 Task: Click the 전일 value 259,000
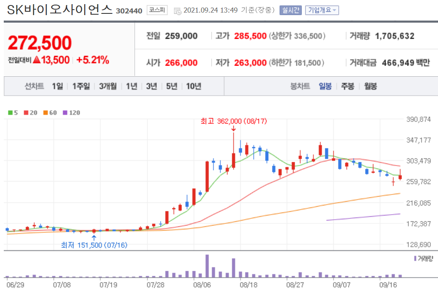pos(181,36)
